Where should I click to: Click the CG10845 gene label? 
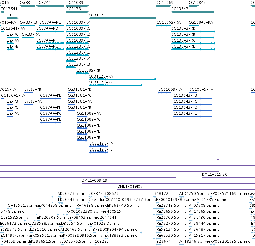(197, 3)
